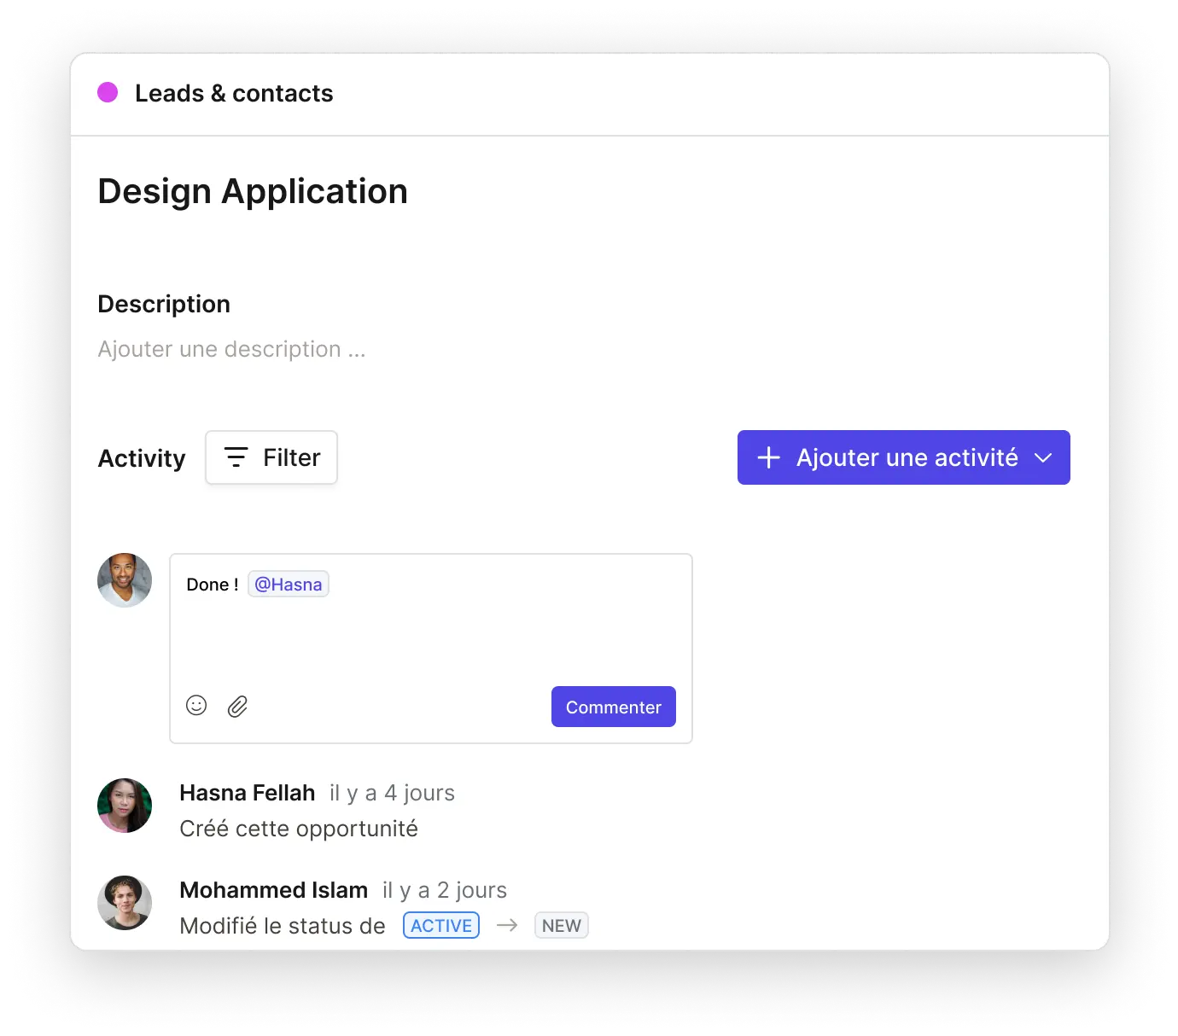Open the Filter button in Activity

[x=271, y=457]
